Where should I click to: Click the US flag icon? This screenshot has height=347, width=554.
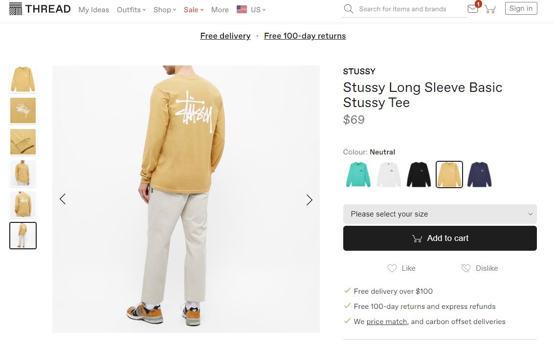tap(242, 9)
